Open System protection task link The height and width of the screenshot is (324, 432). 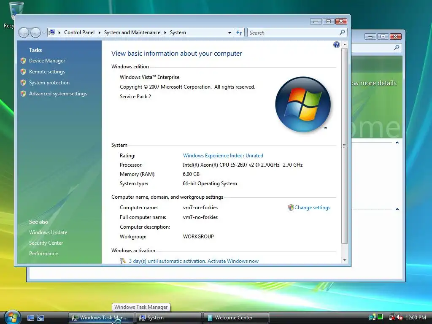point(49,83)
